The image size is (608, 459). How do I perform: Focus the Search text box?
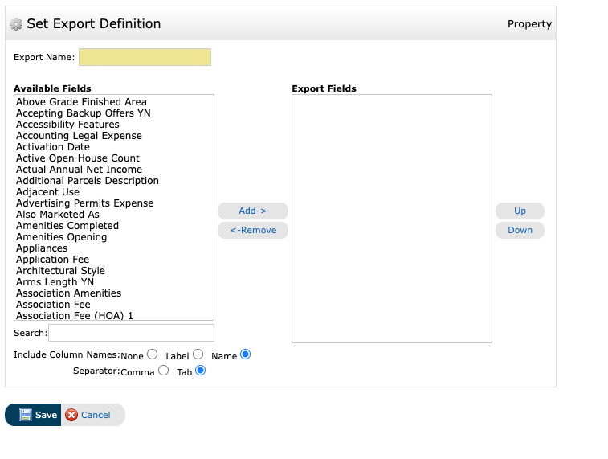click(131, 333)
